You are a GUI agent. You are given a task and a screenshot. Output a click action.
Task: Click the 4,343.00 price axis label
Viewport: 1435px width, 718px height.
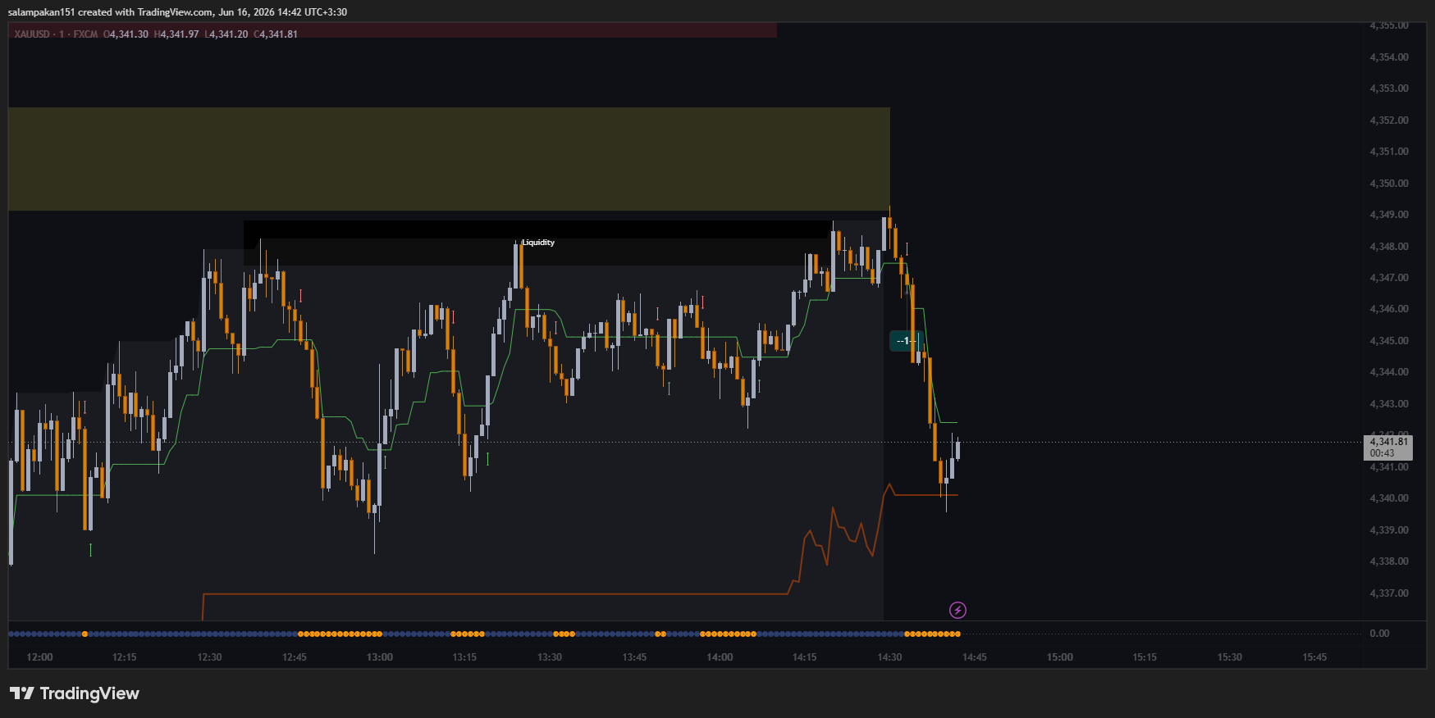point(1389,404)
